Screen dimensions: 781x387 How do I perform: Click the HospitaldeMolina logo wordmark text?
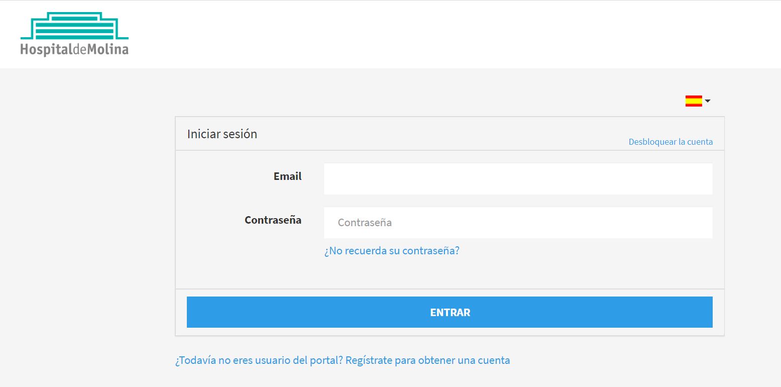pyautogui.click(x=74, y=49)
